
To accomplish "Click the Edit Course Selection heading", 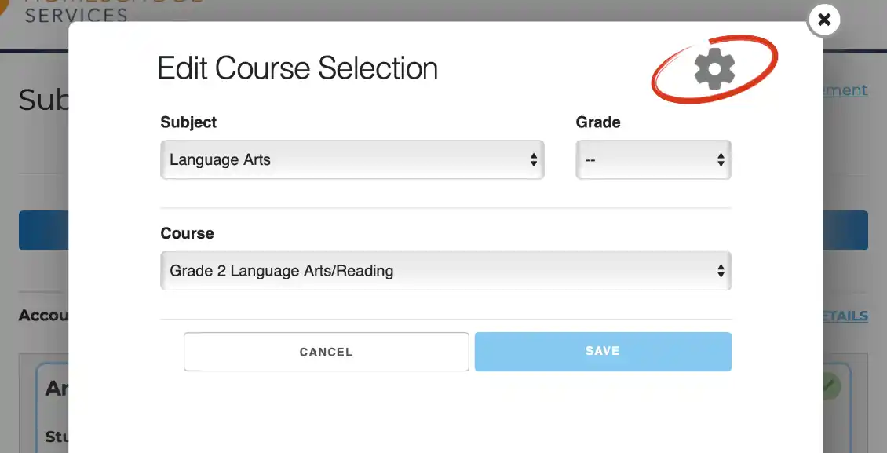I will click(297, 68).
